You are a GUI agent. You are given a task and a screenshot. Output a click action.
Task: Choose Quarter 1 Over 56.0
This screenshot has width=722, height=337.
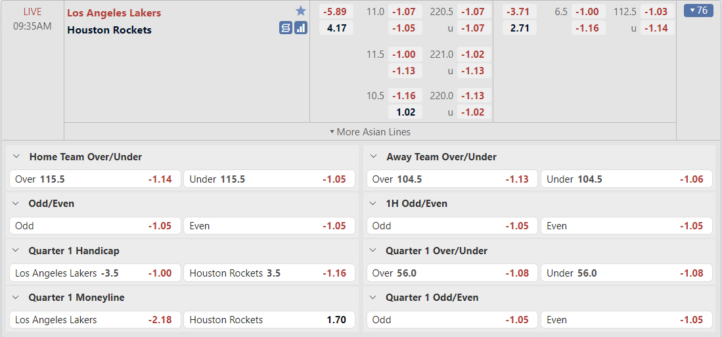pyautogui.click(x=452, y=273)
